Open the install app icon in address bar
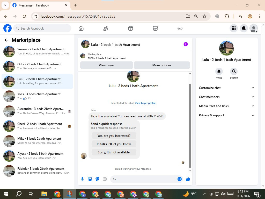Screen dimensions: 265x199 click(188, 16)
